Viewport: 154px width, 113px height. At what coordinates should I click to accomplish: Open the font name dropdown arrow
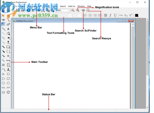point(71,15)
